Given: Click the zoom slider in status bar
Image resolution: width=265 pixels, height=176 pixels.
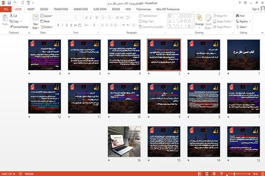Looking at the screenshot, I should 238,174.
